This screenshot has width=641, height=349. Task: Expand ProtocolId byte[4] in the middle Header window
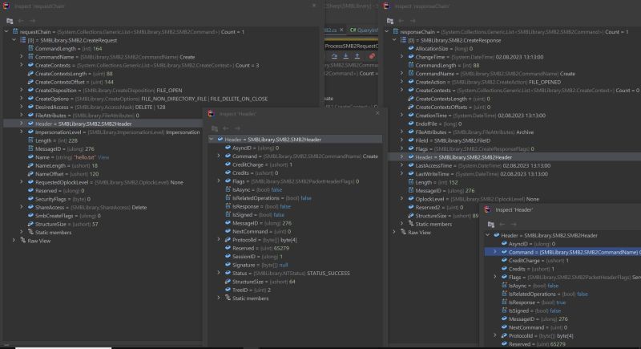(x=219, y=240)
